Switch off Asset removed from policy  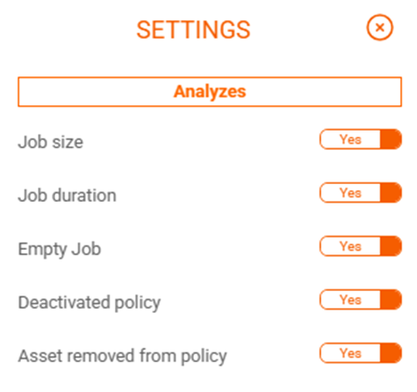361,353
